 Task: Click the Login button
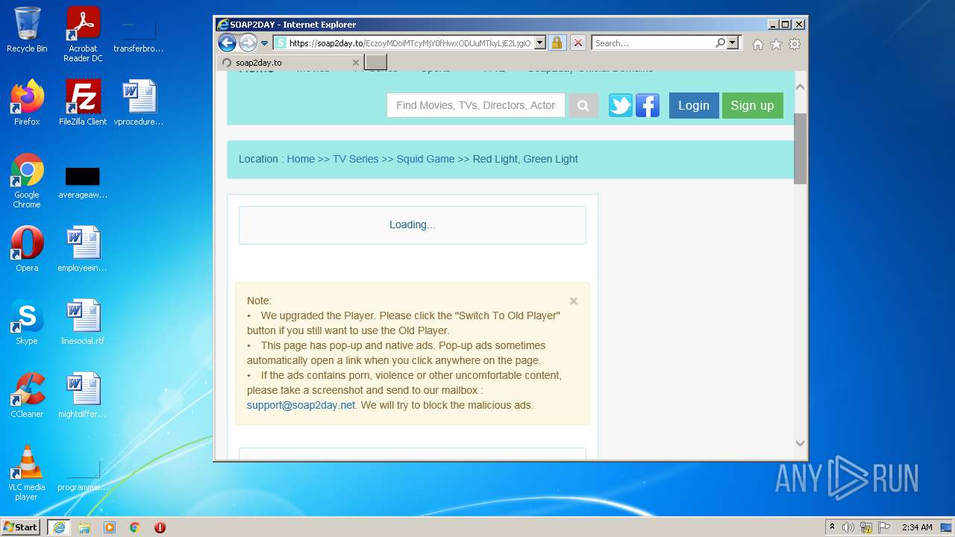click(694, 105)
